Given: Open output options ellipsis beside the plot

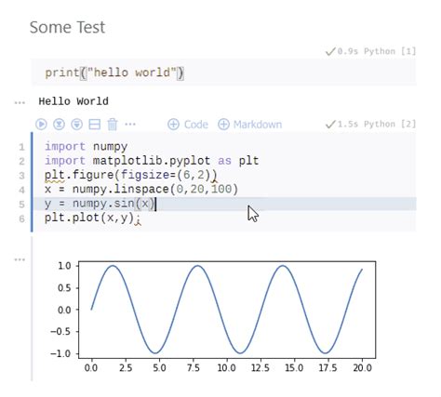Looking at the screenshot, I should (20, 259).
